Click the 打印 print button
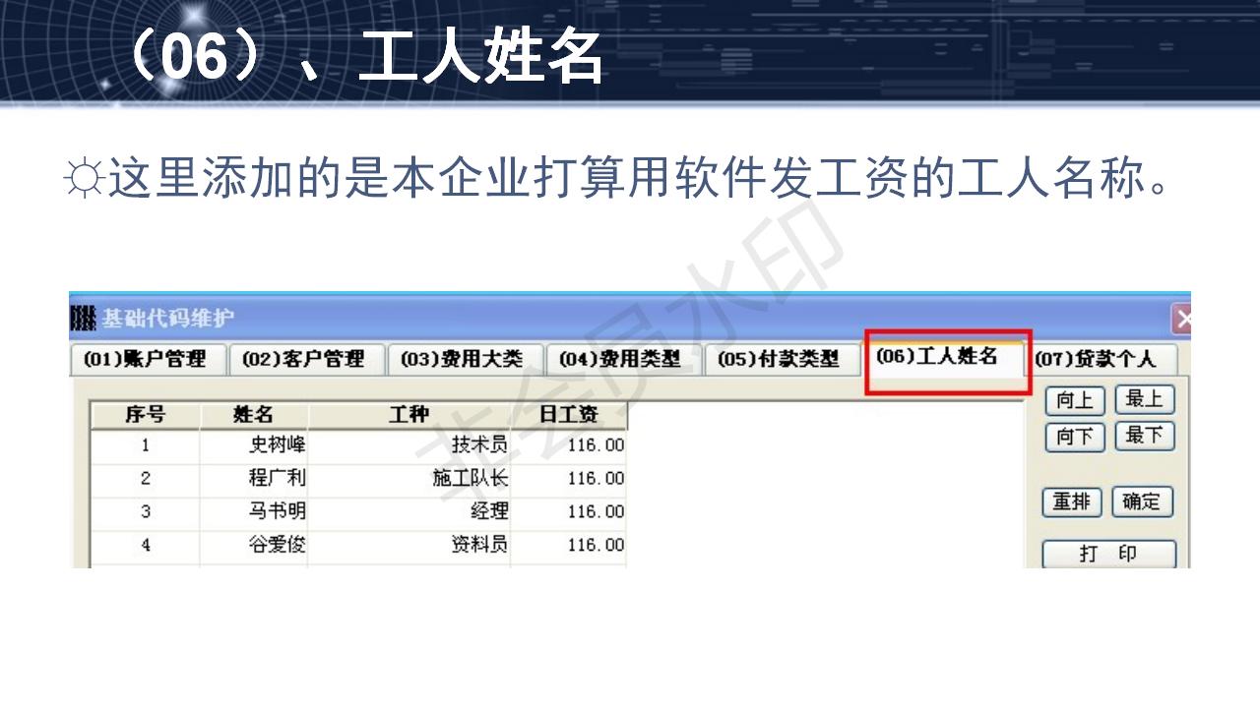 1108,554
